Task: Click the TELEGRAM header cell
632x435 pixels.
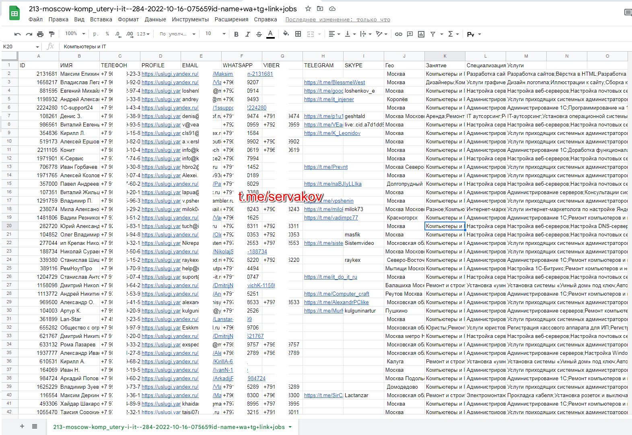Action: (x=323, y=65)
